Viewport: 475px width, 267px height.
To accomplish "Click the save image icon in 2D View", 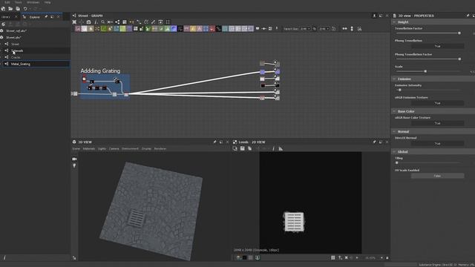I will 243,148.
